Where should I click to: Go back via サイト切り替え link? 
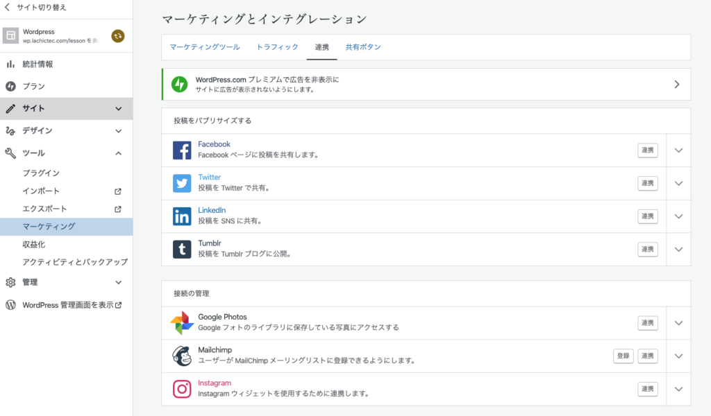click(x=38, y=9)
